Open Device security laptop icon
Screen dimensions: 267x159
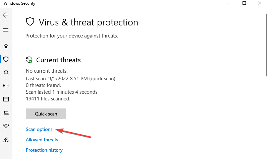[6, 112]
